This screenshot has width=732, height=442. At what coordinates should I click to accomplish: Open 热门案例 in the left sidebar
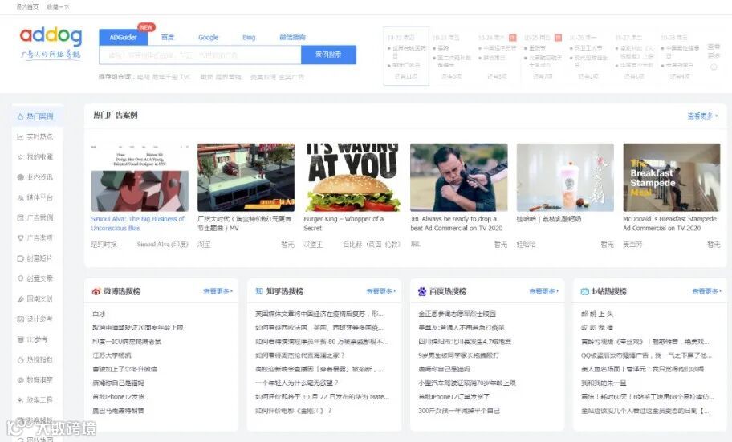click(x=38, y=116)
